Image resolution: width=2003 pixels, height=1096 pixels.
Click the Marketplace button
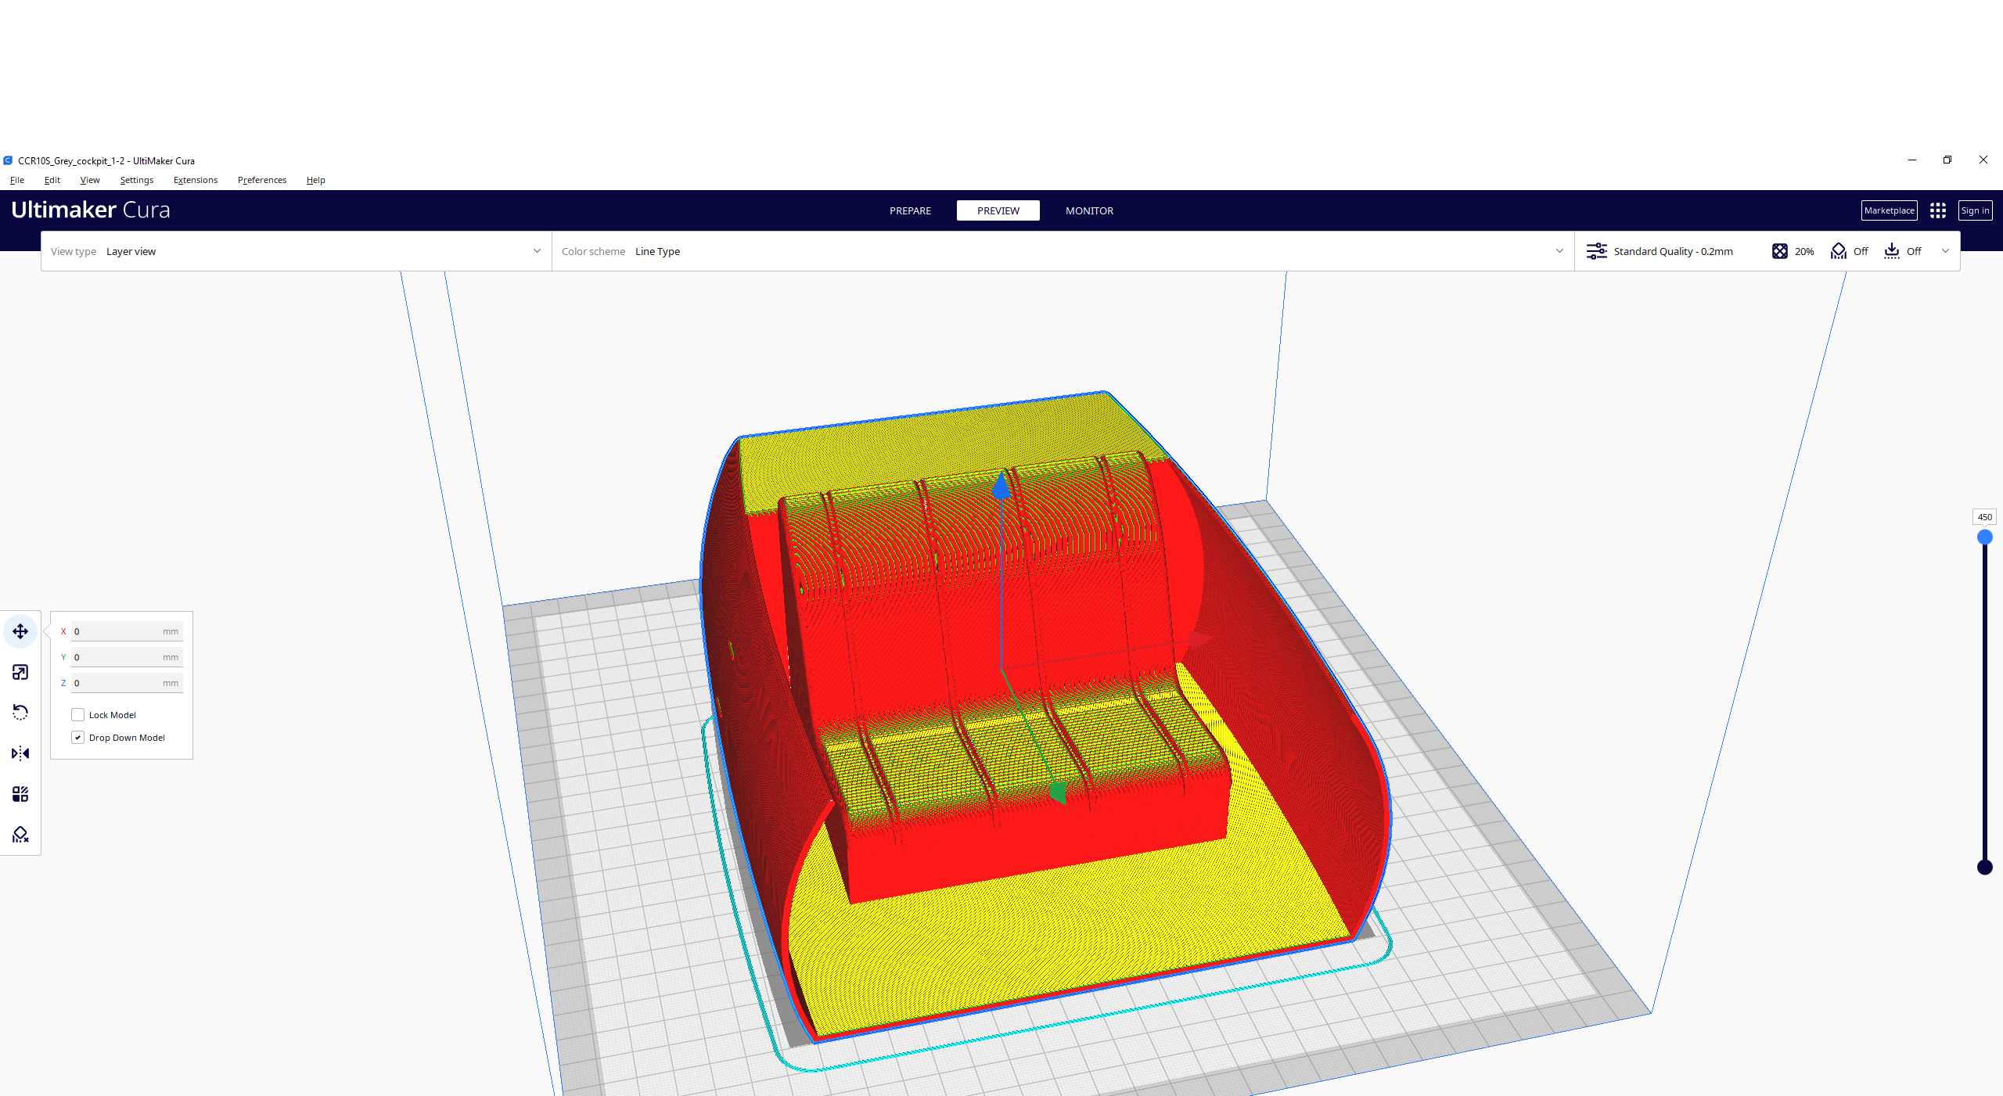pyautogui.click(x=1889, y=210)
